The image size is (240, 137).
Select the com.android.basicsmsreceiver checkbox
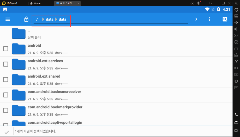click(5, 95)
